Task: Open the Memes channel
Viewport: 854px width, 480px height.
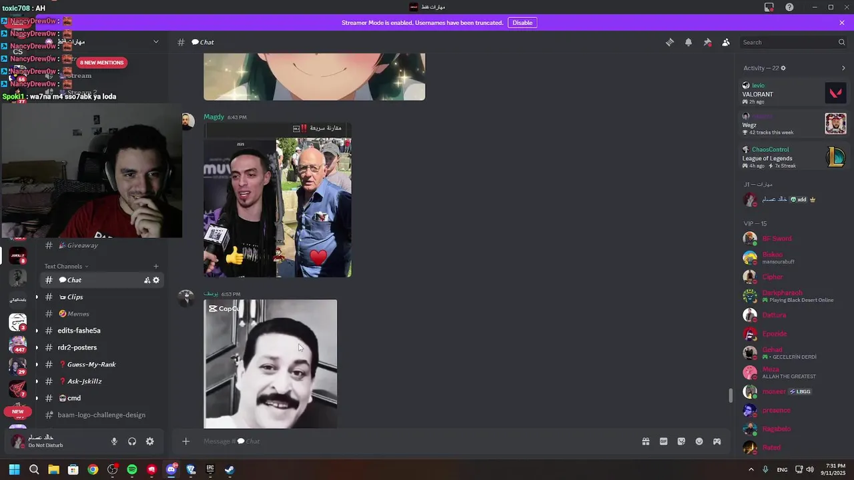Action: pyautogui.click(x=101, y=314)
